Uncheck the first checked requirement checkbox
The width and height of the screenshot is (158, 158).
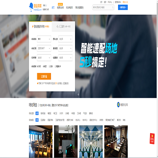click(x=38, y=66)
